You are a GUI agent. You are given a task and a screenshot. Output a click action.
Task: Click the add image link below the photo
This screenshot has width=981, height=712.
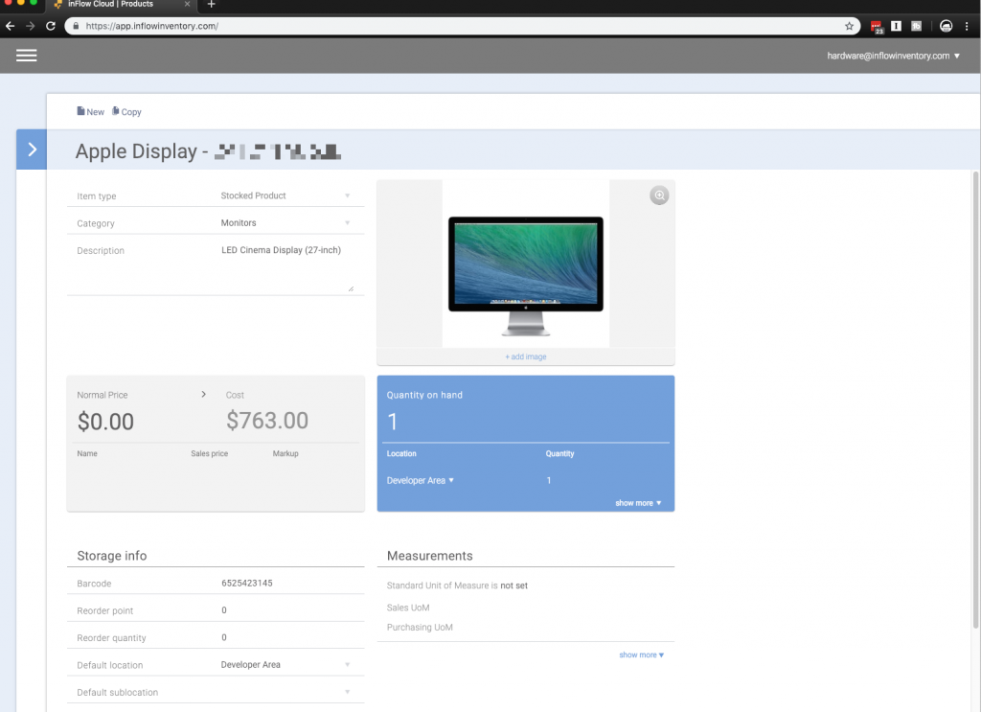tap(525, 356)
